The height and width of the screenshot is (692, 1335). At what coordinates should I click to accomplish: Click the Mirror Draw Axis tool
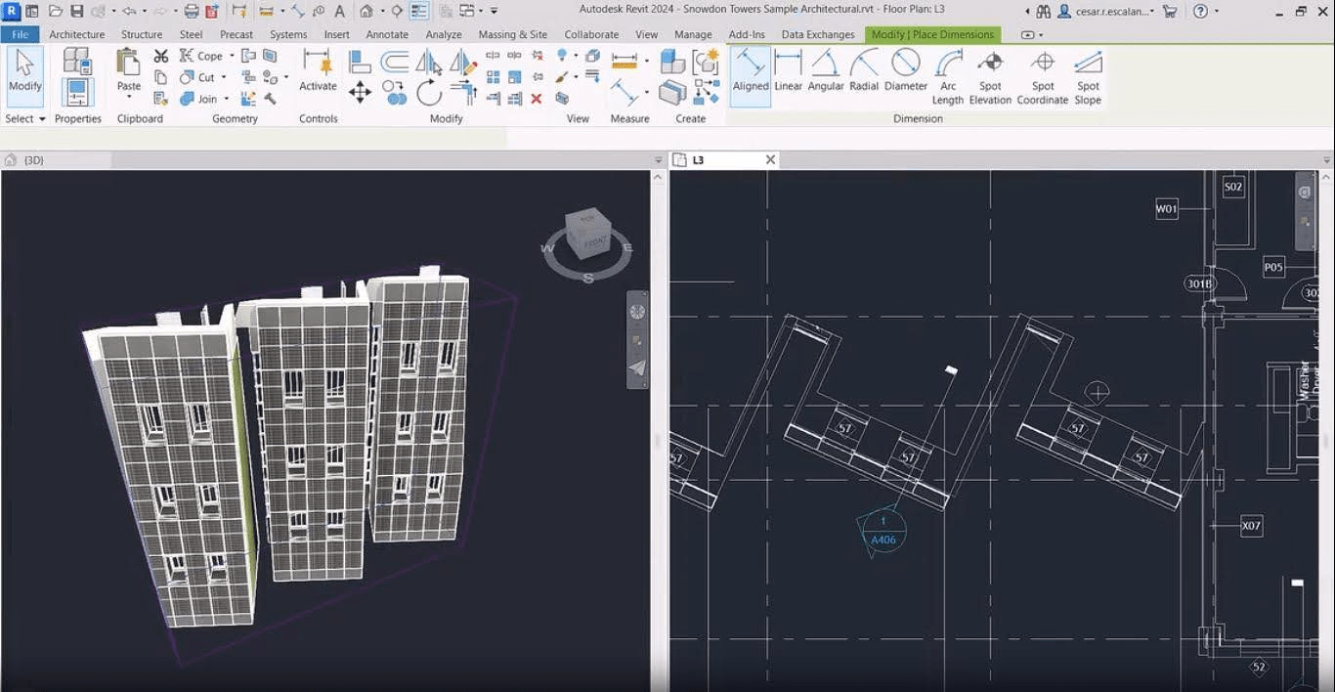[463, 63]
